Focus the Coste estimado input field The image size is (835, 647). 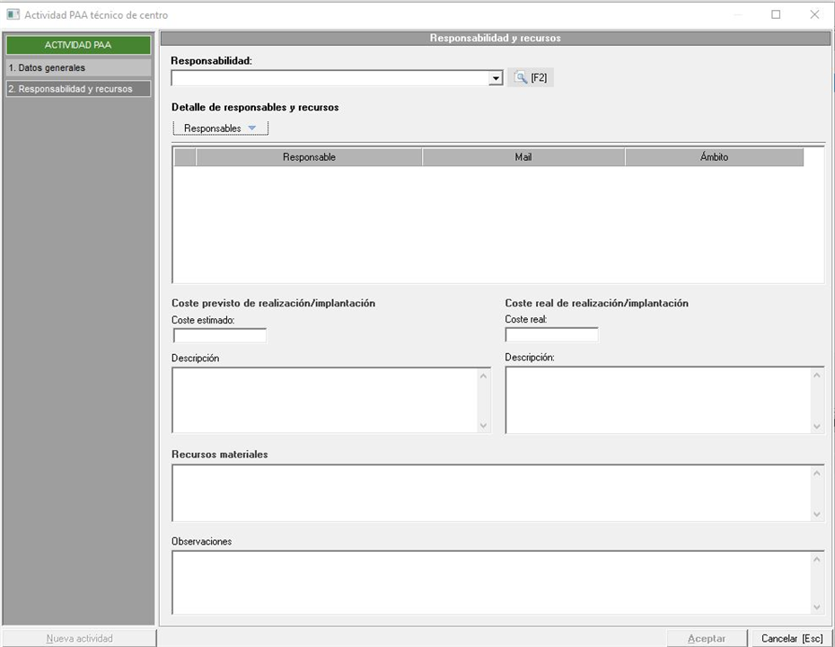(x=220, y=336)
